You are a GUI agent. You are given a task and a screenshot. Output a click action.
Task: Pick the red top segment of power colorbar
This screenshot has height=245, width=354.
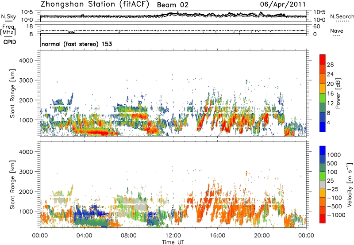click(323, 59)
